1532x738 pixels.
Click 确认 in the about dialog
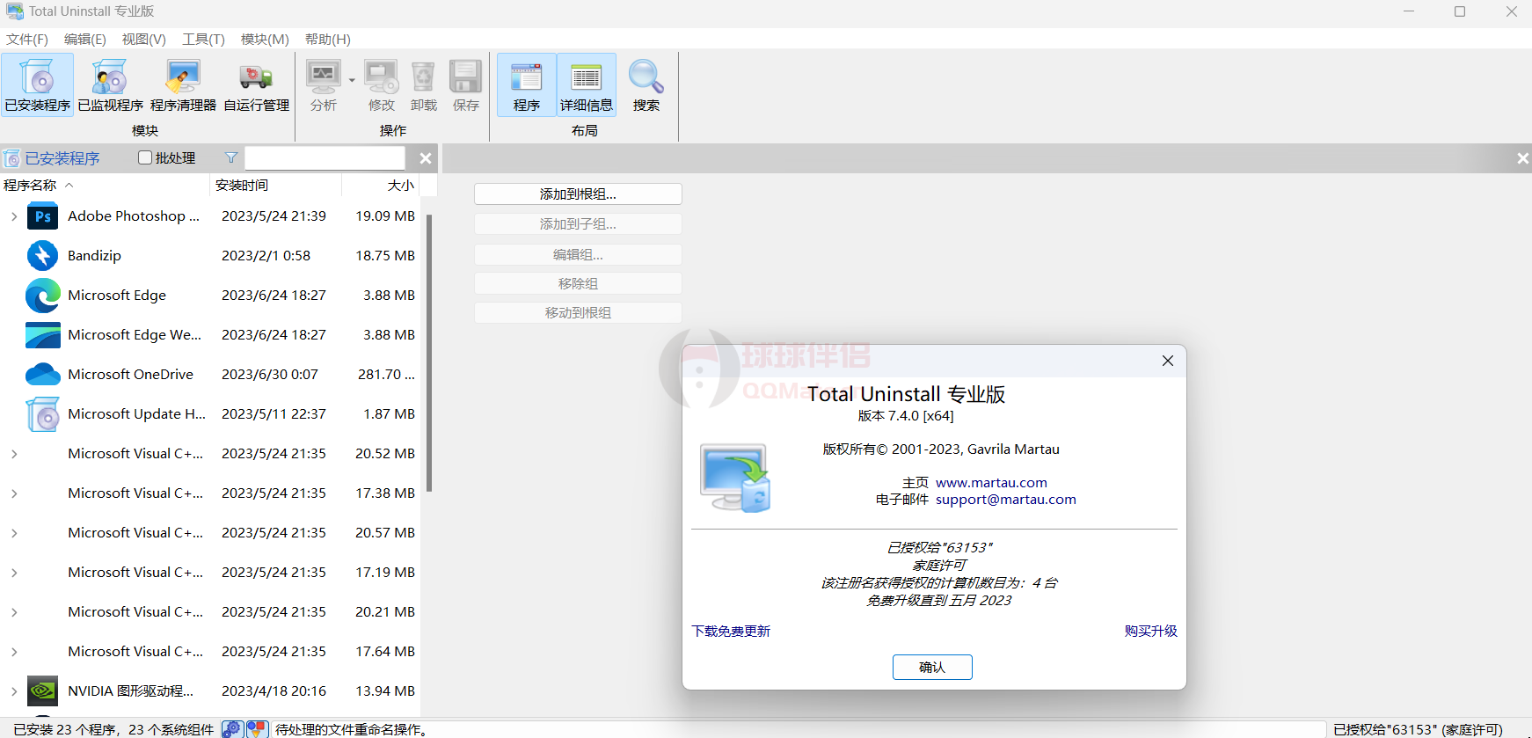coord(931,668)
